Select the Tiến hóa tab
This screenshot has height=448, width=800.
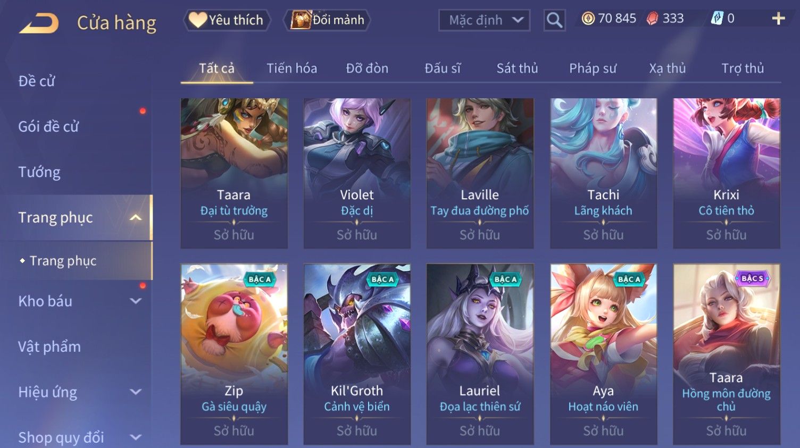point(291,68)
